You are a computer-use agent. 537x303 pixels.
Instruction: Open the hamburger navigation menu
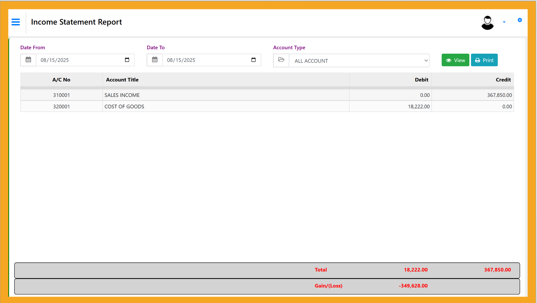[x=15, y=22]
